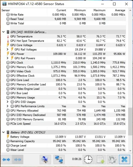Viewport: 133px width, 167px height.
Task: Expand the GPU D3D Usages row
Action: point(7,102)
